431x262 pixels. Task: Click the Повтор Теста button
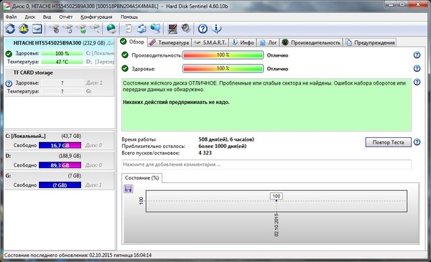pyautogui.click(x=388, y=142)
